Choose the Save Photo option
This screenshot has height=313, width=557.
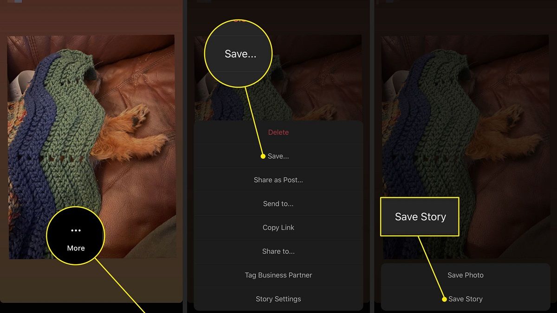point(465,275)
